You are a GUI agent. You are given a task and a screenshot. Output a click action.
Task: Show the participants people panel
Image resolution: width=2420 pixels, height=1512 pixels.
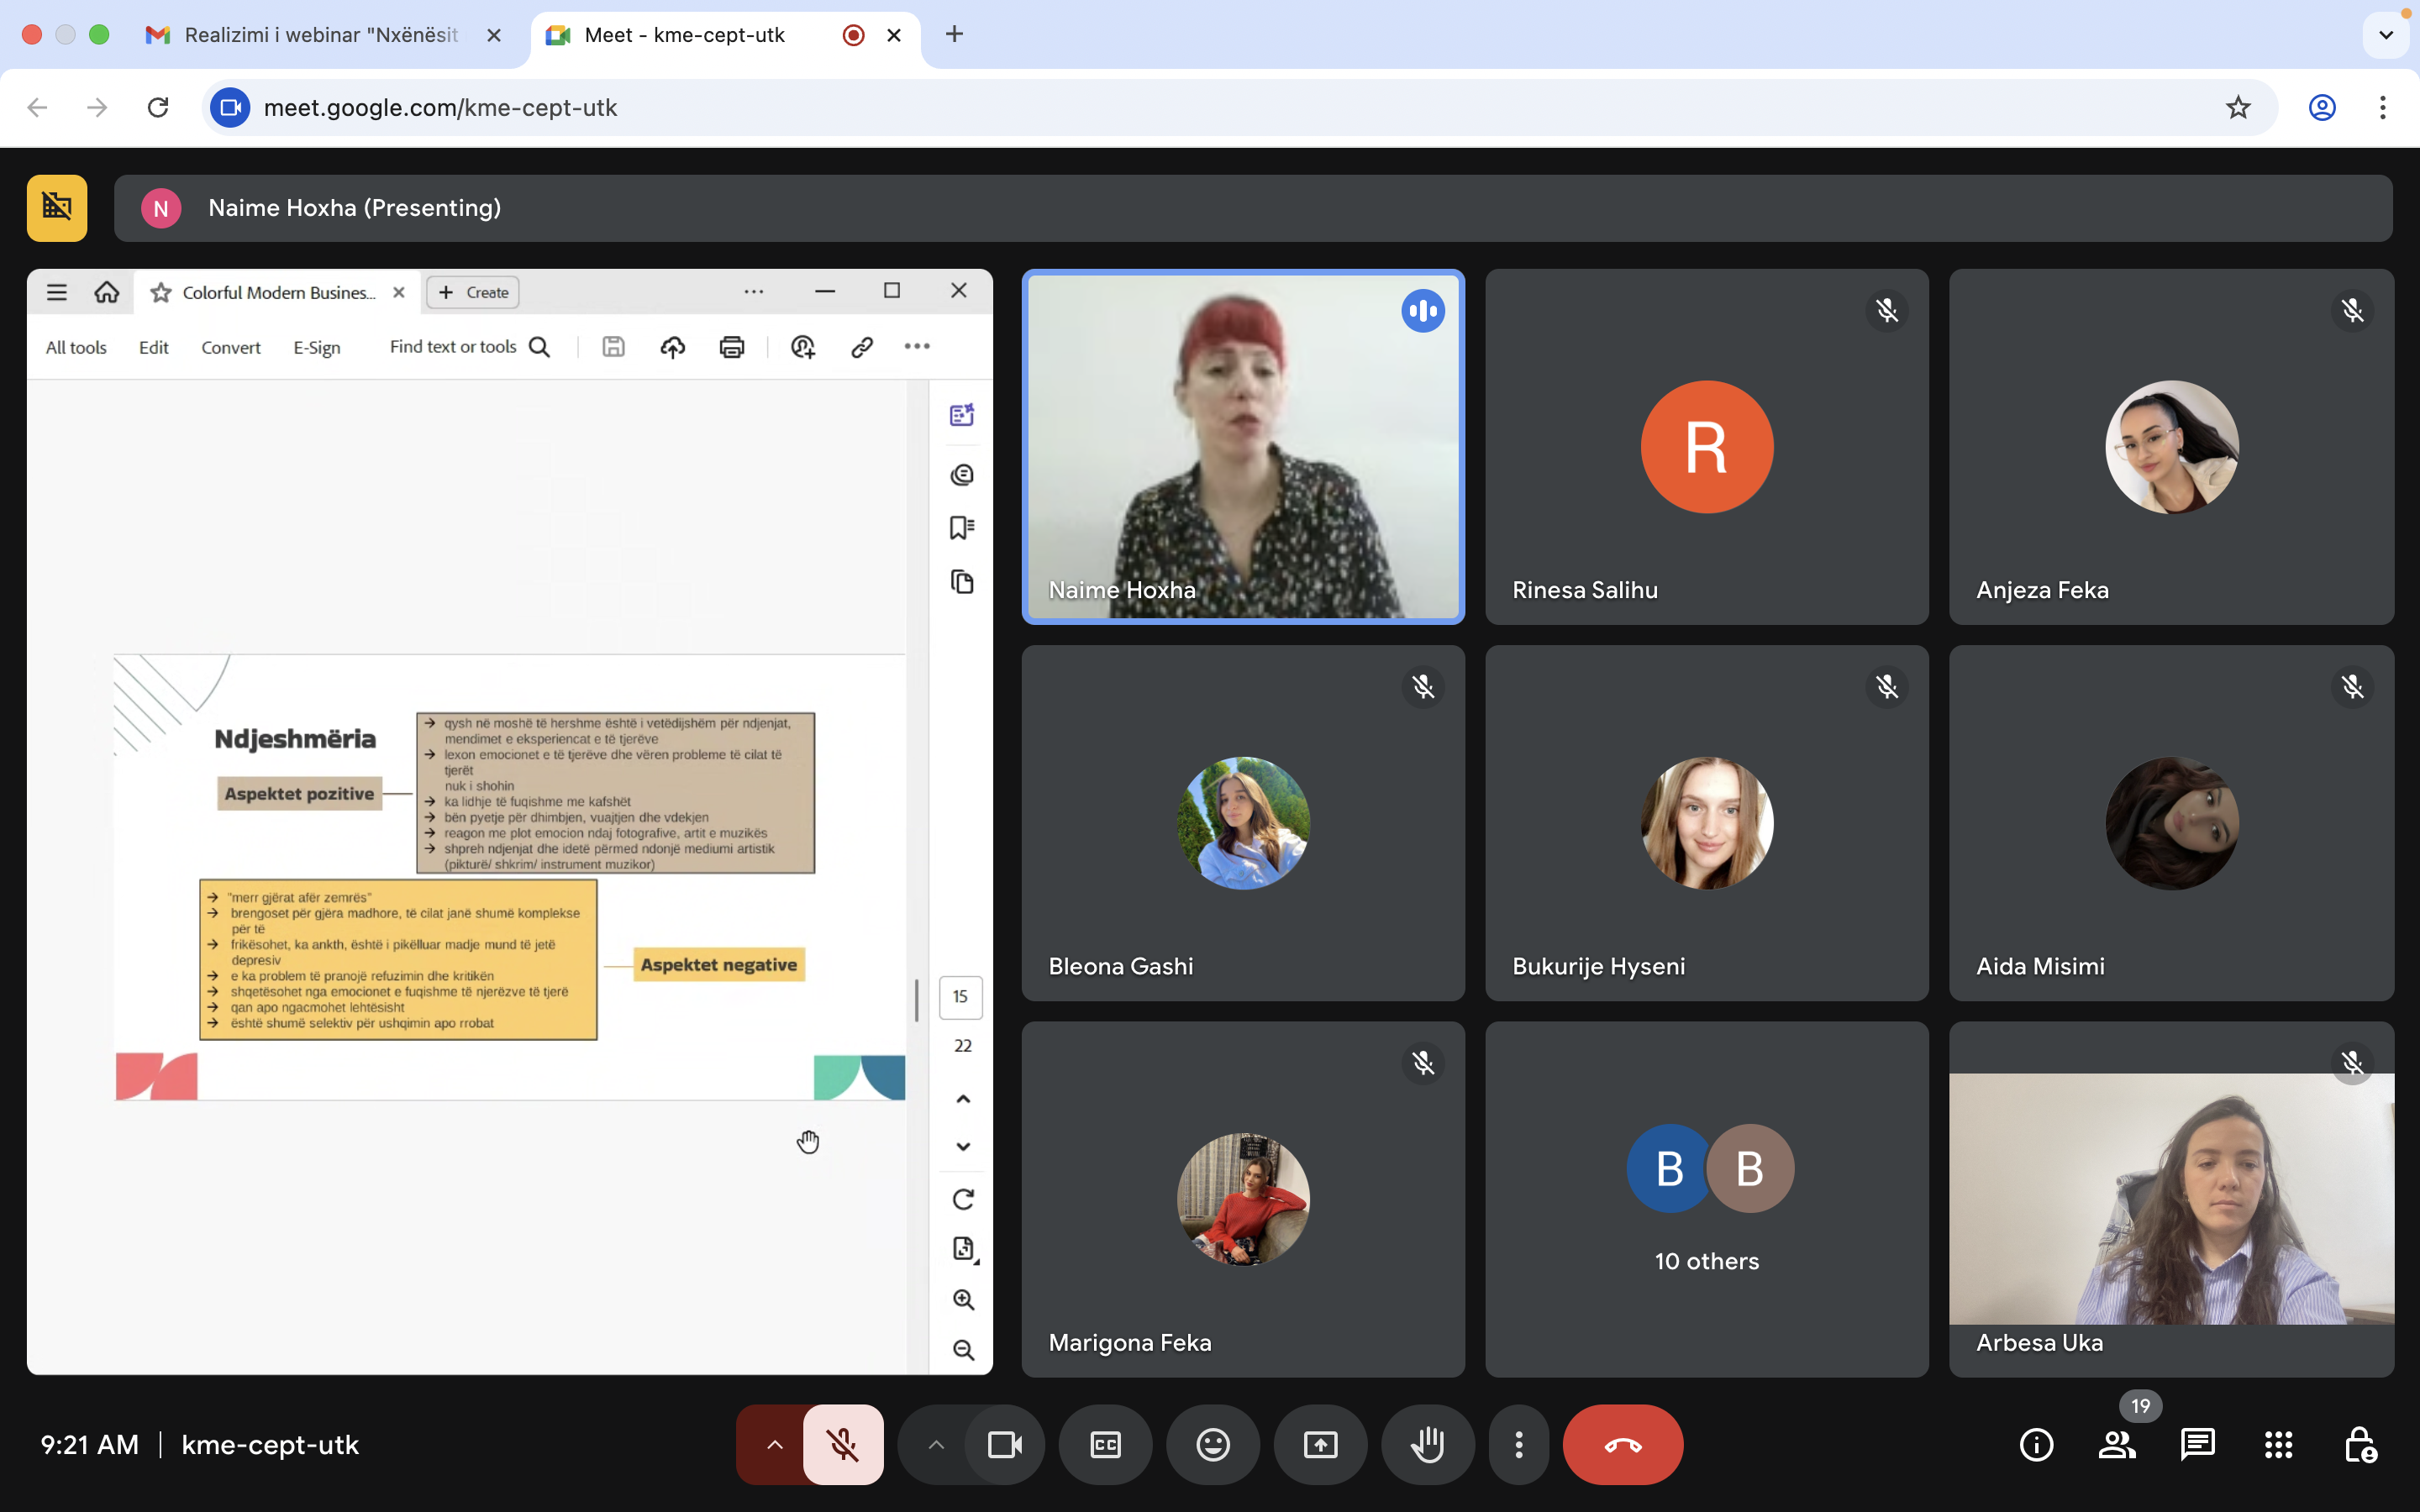pos(2117,1445)
